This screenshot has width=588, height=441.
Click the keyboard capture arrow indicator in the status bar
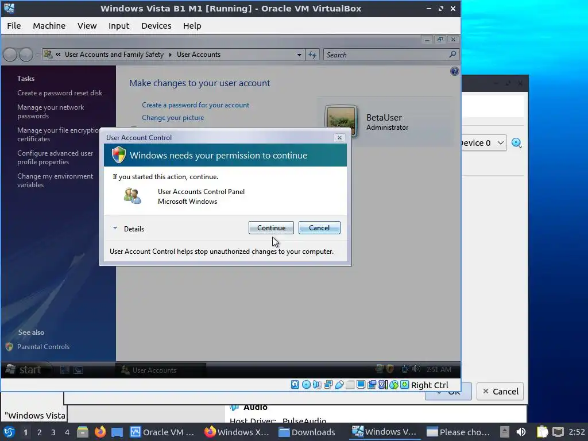point(405,385)
